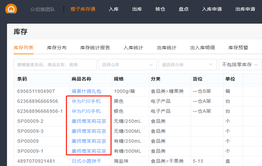Open the 不包括零库存 dropdown
Image resolution: width=262 pixels, height=166 pixels.
pos(240,65)
